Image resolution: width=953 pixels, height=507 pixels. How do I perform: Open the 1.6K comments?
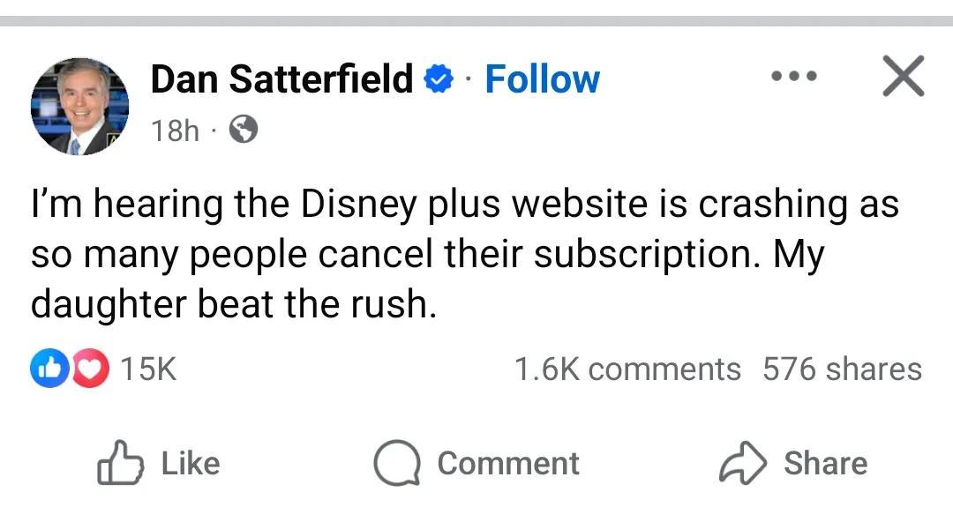[627, 369]
